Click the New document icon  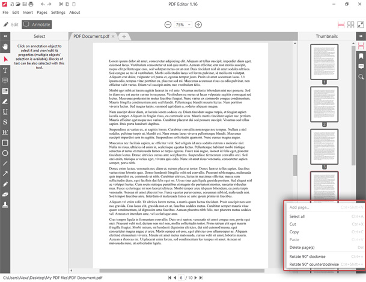pos(11,4)
